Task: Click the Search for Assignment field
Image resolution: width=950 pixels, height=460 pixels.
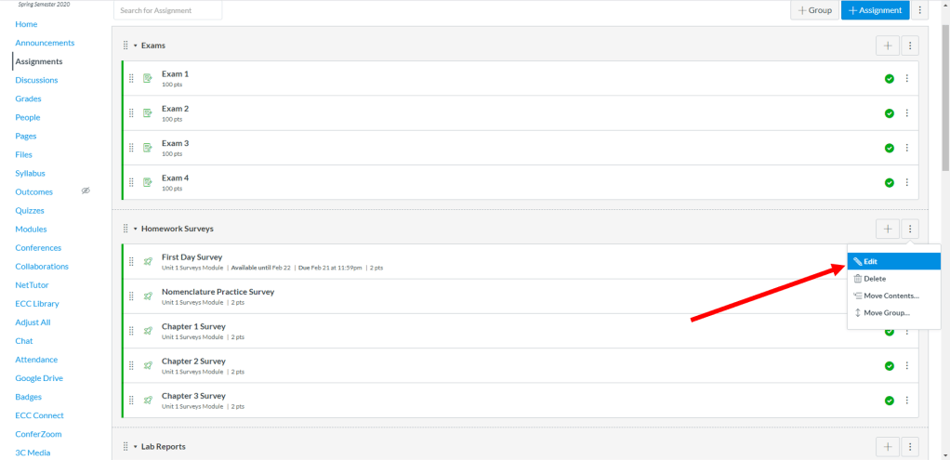Action: [x=168, y=10]
